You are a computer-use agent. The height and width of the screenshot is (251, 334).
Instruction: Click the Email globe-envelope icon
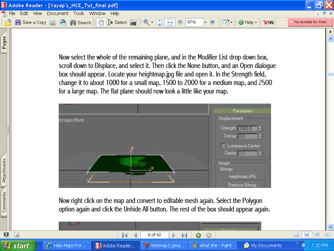(x=63, y=23)
